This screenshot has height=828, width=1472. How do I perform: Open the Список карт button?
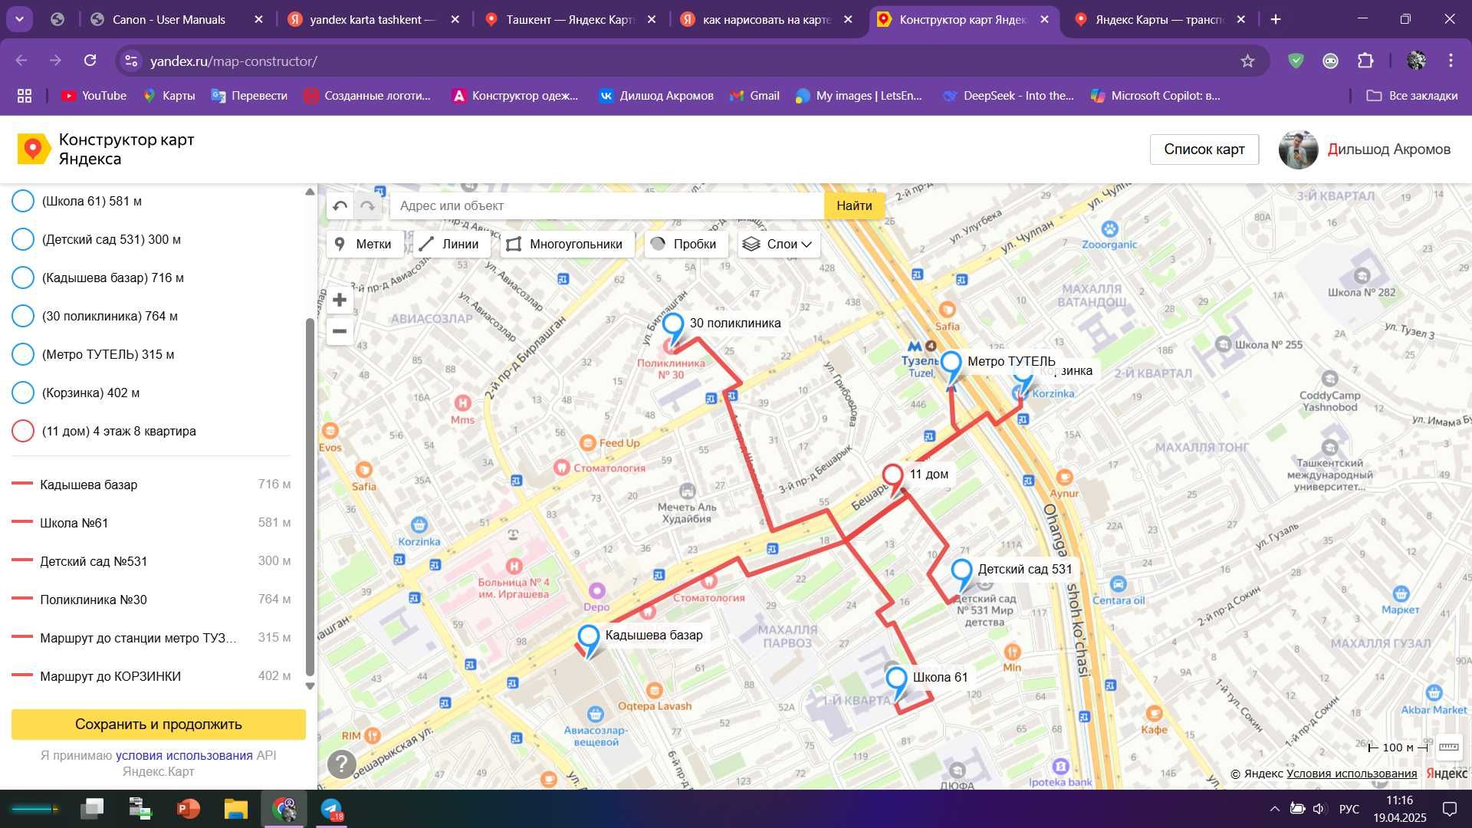pos(1204,149)
